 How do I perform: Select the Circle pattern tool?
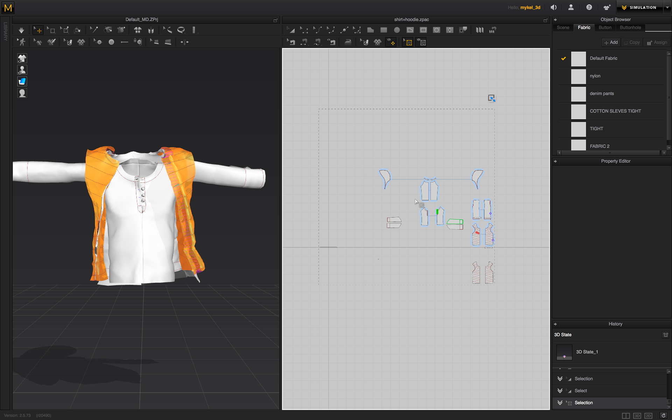397,30
